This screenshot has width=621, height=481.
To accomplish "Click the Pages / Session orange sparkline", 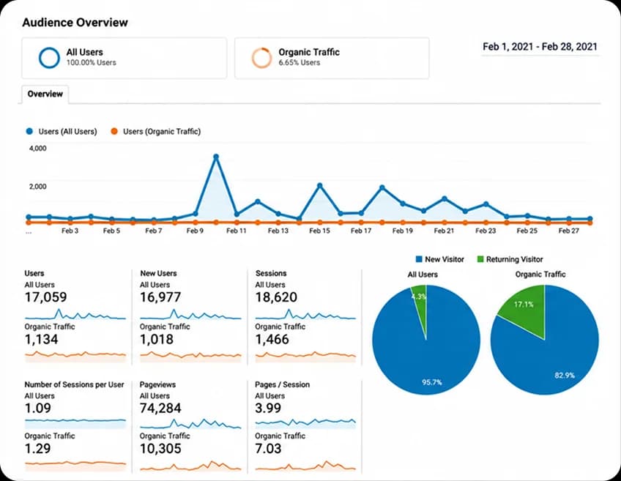I will point(305,466).
